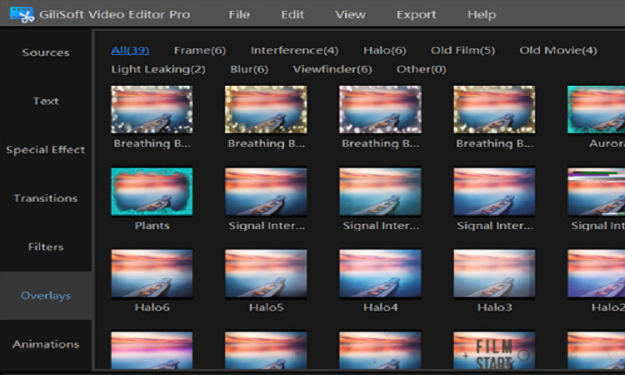The width and height of the screenshot is (625, 375).
Task: Open the Help menu
Action: 482,15
